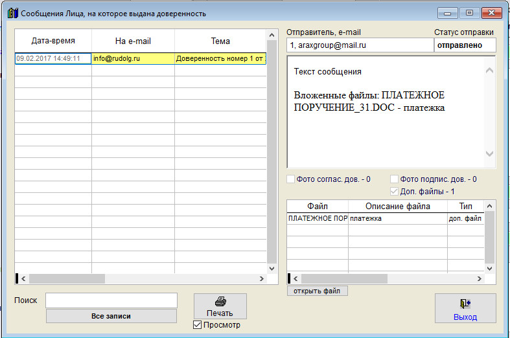
Task: Select the description cell платежка
Action: pyautogui.click(x=398, y=218)
